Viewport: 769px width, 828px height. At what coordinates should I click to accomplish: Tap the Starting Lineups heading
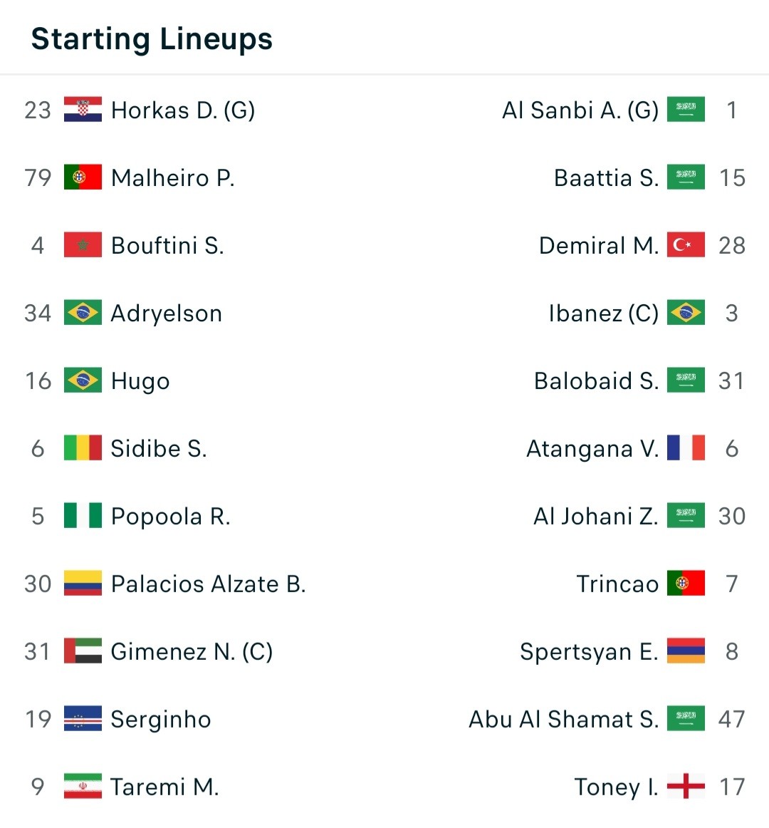pyautogui.click(x=152, y=39)
